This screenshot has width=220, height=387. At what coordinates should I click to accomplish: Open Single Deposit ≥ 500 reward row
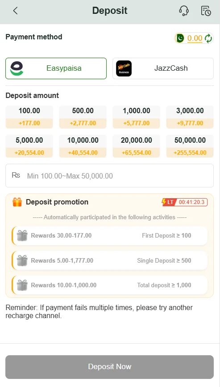(109, 261)
